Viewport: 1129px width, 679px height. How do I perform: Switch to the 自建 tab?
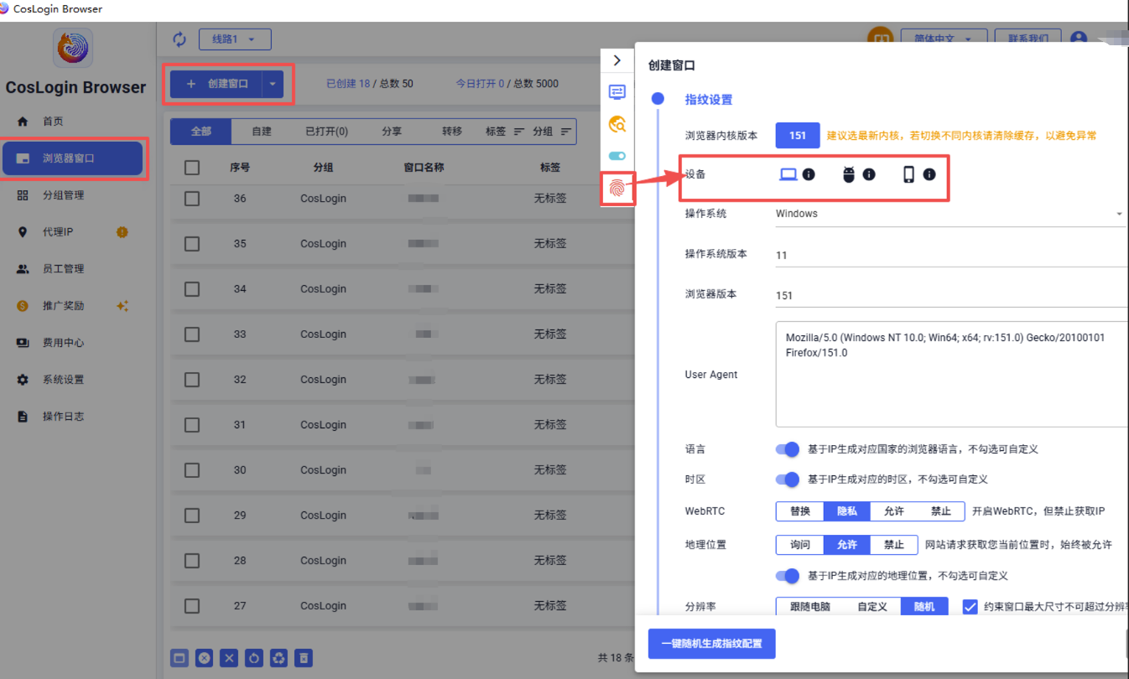[262, 132]
